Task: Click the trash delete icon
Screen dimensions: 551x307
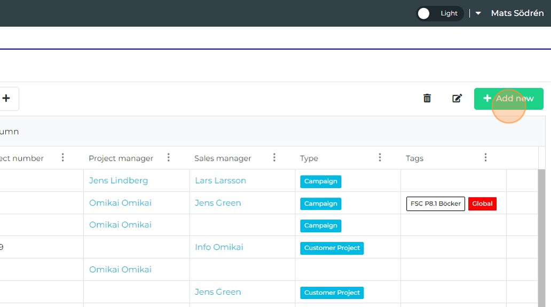Action: (427, 98)
